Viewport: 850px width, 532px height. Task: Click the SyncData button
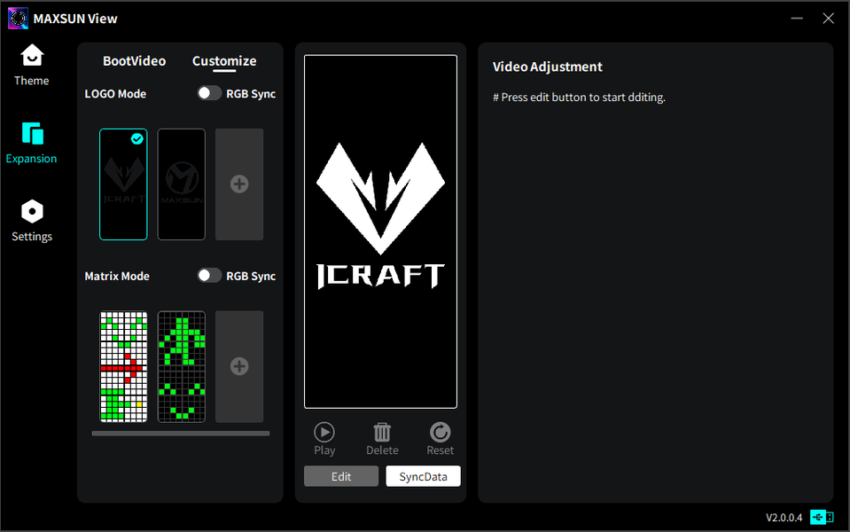coord(424,476)
